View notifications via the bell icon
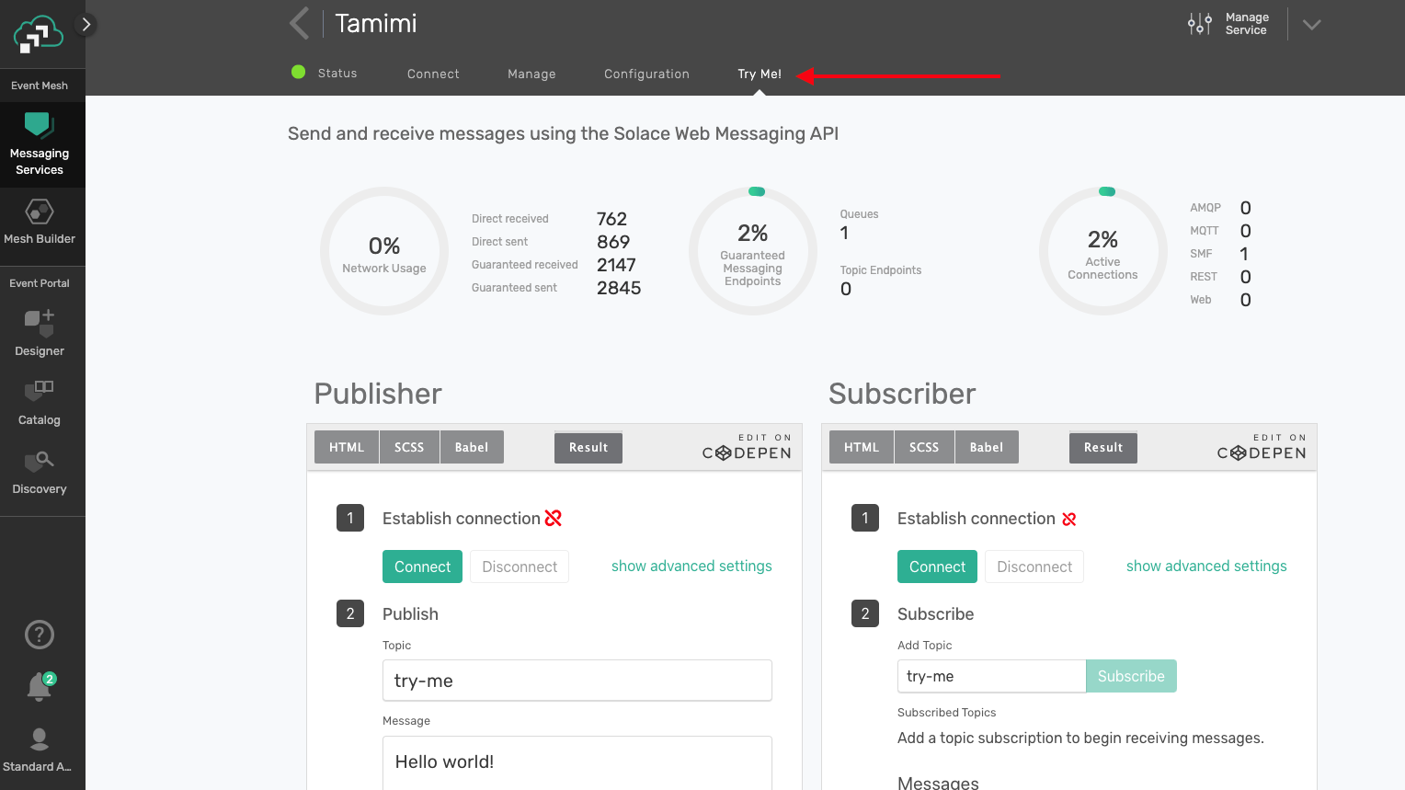Screen dimensions: 1405x790 point(40,686)
